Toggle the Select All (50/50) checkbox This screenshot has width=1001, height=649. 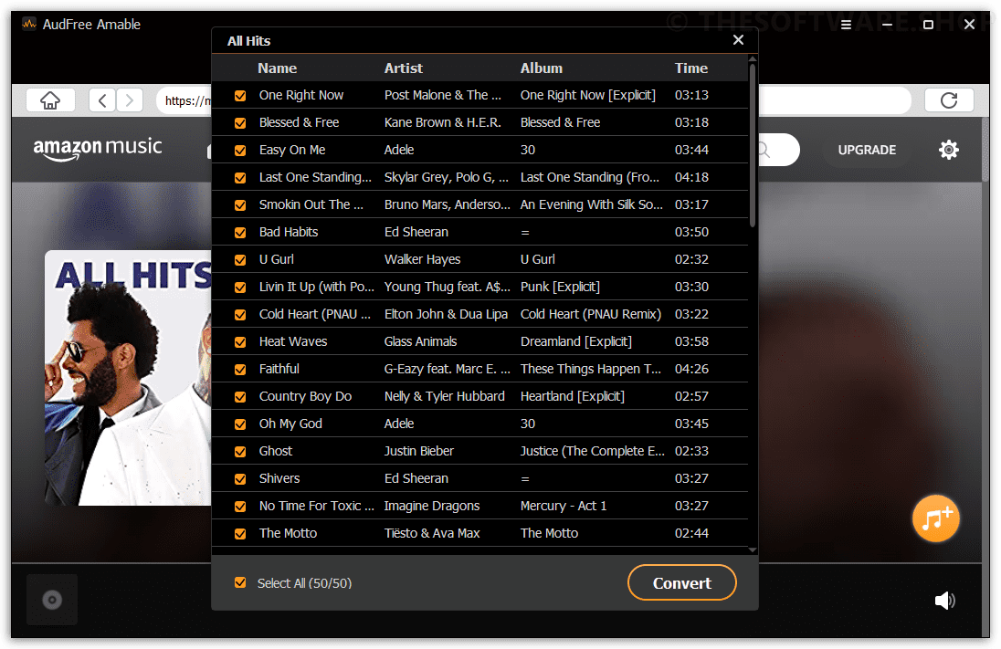[240, 582]
